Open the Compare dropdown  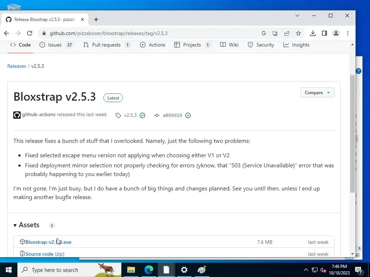coord(317,93)
